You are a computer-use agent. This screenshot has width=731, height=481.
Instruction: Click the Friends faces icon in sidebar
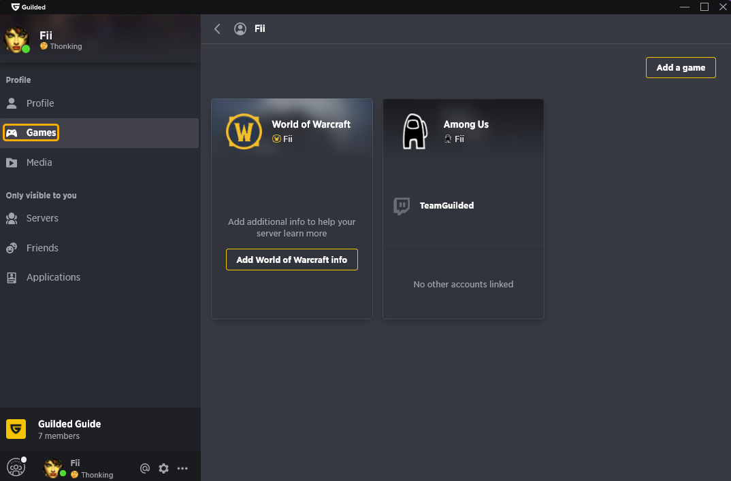point(12,248)
